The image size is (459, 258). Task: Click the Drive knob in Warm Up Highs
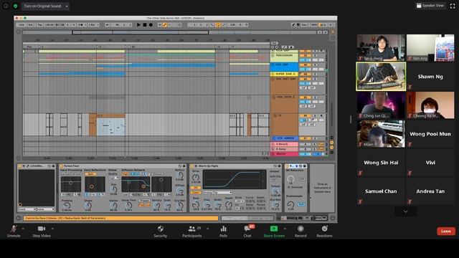pyautogui.click(x=196, y=177)
